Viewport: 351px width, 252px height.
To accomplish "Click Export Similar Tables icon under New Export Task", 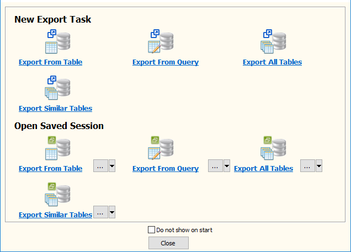I will pyautogui.click(x=58, y=88).
